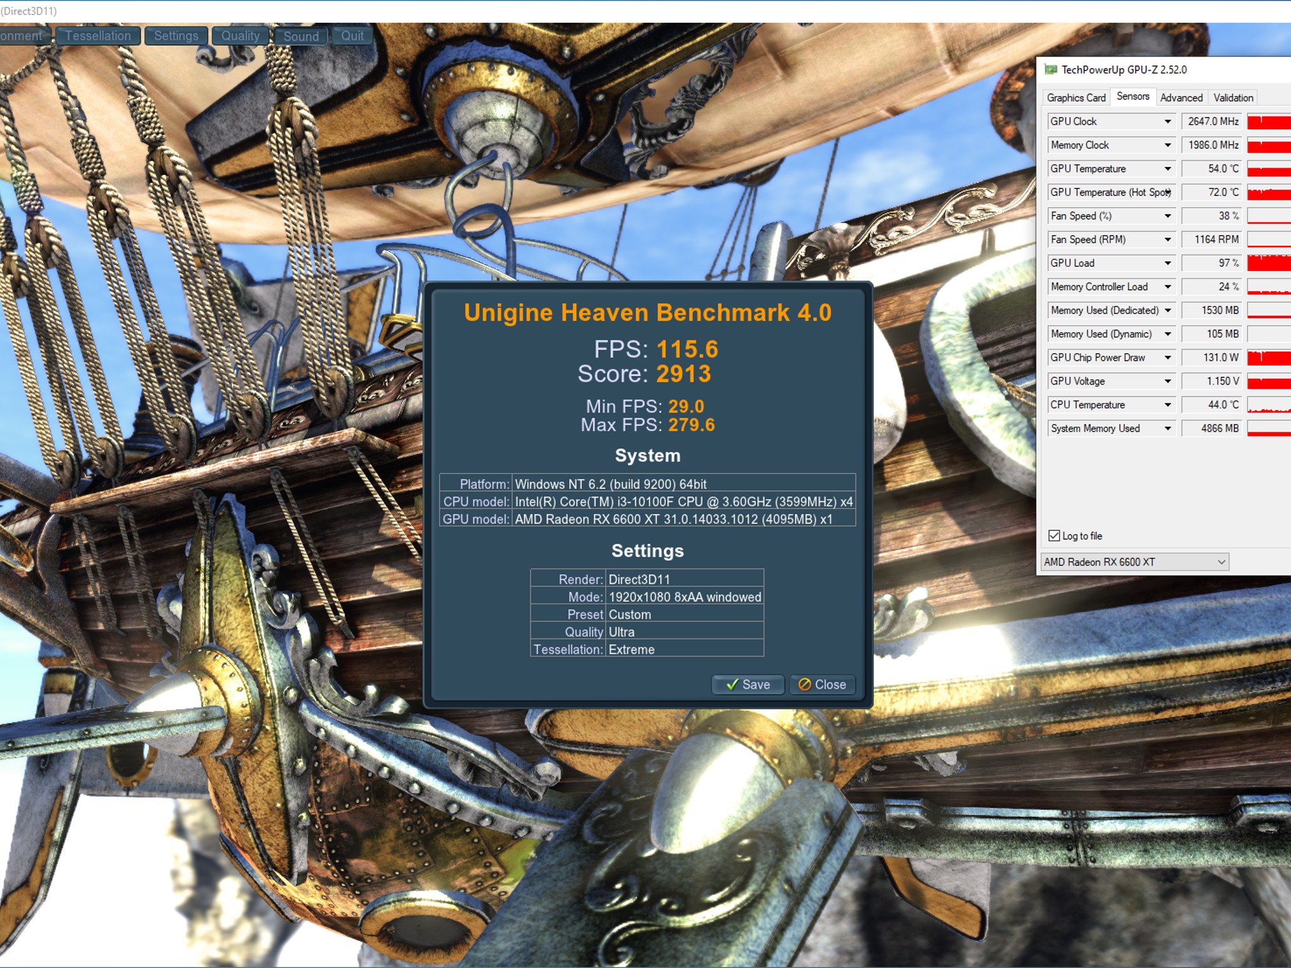Open the Settings menu in Heaven

pyautogui.click(x=176, y=36)
